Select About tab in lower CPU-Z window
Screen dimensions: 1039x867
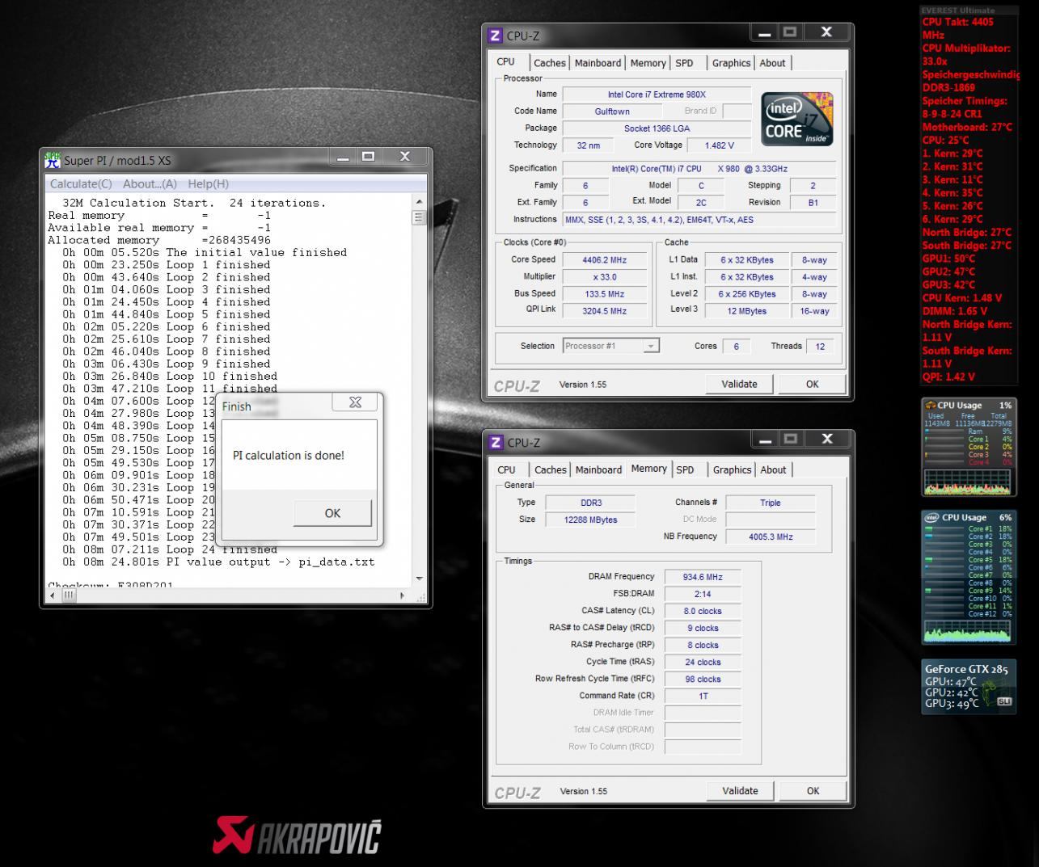(x=773, y=469)
